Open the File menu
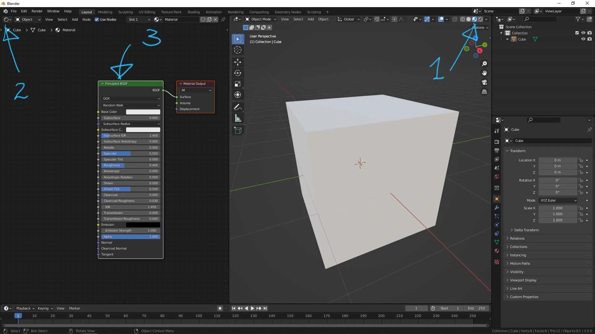 [14, 11]
